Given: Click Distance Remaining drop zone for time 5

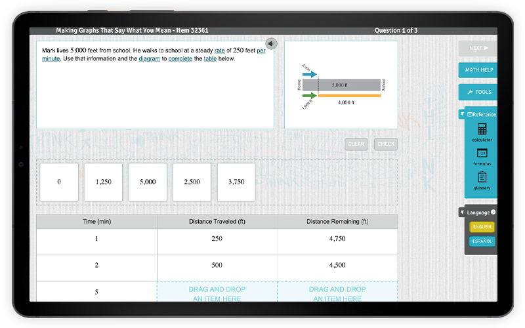Looking at the screenshot, I should pyautogui.click(x=337, y=292).
